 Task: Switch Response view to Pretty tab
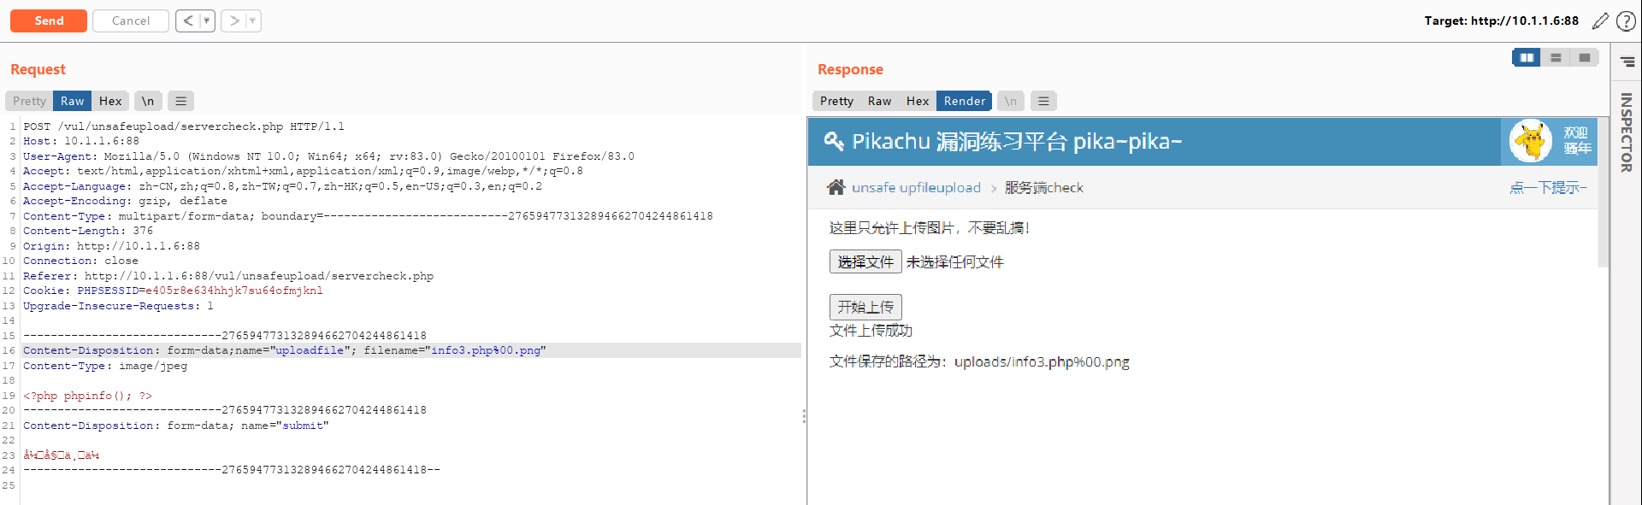tap(836, 101)
